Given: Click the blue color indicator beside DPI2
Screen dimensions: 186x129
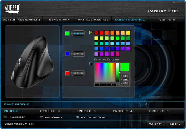Looking at the screenshot, I should point(67,54).
